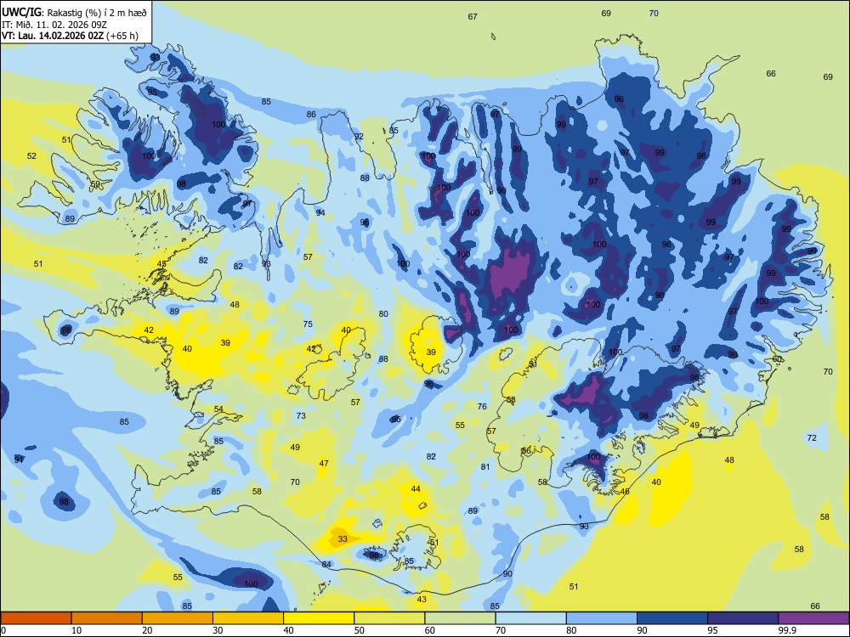Click the 'Rakastig (%) í 2 m hæð' text
Screen dimensions: 850x637
(97, 13)
